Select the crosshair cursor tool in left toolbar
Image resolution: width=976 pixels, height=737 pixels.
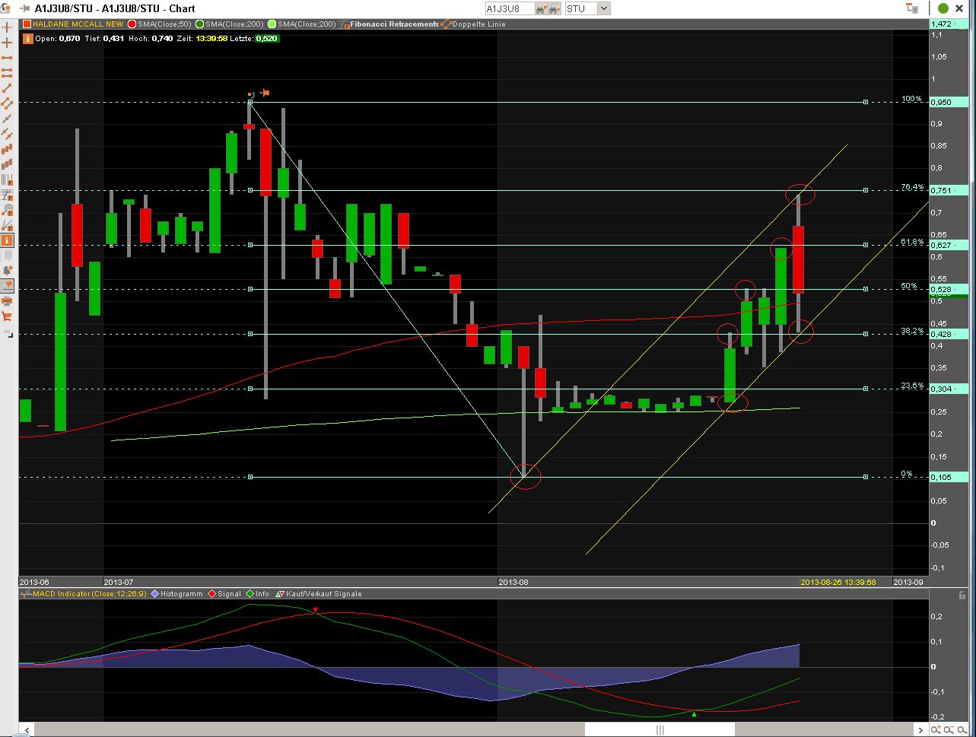[x=8, y=27]
